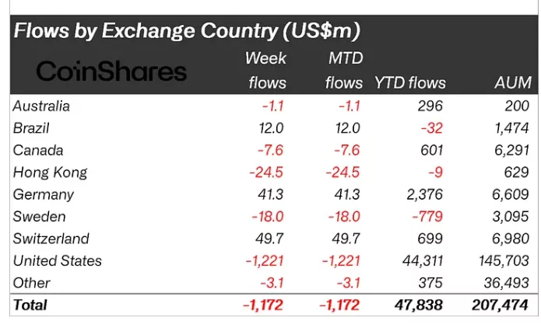Click the Flows by Exchange Country title

187,31
